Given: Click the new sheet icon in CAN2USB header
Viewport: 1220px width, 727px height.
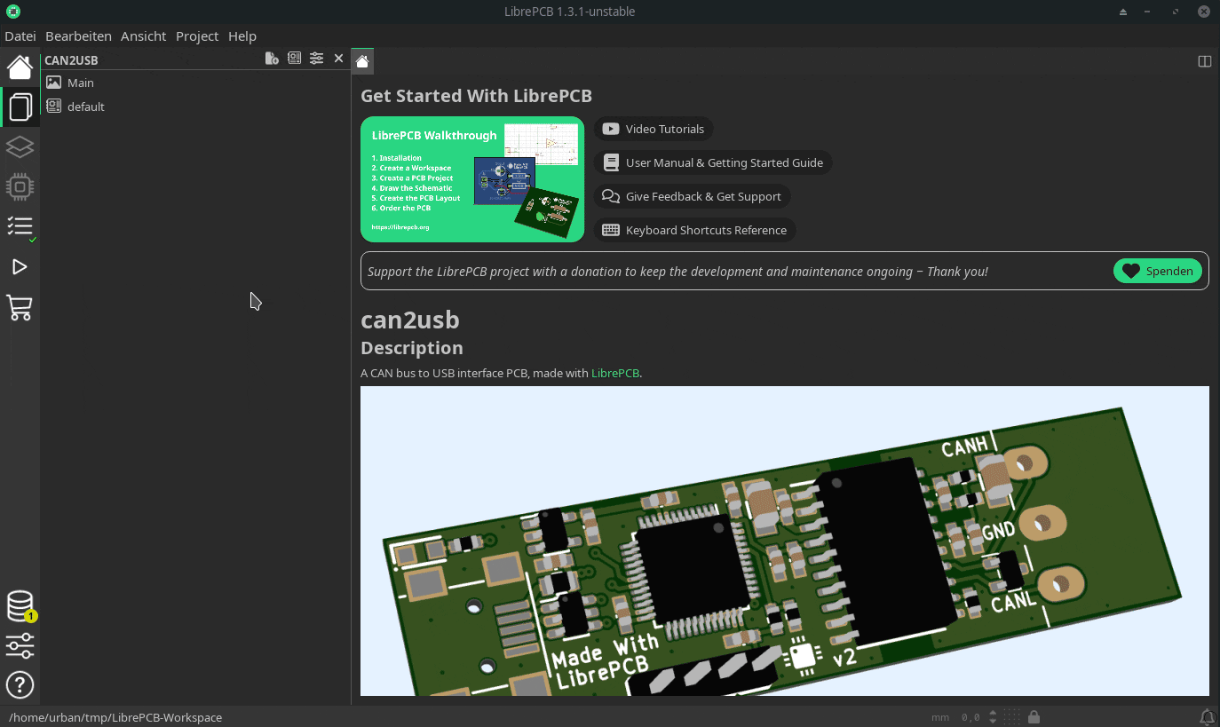Looking at the screenshot, I should pos(272,59).
